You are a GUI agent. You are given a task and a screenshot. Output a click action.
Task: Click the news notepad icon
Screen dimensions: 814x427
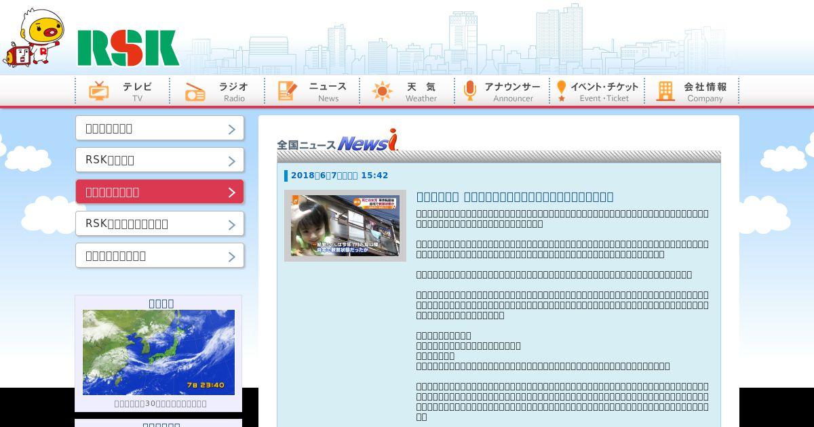288,91
